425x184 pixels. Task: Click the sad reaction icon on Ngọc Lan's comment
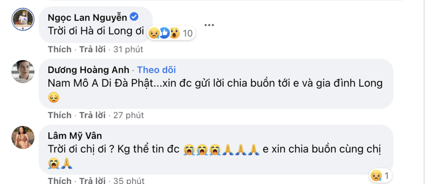(x=154, y=33)
